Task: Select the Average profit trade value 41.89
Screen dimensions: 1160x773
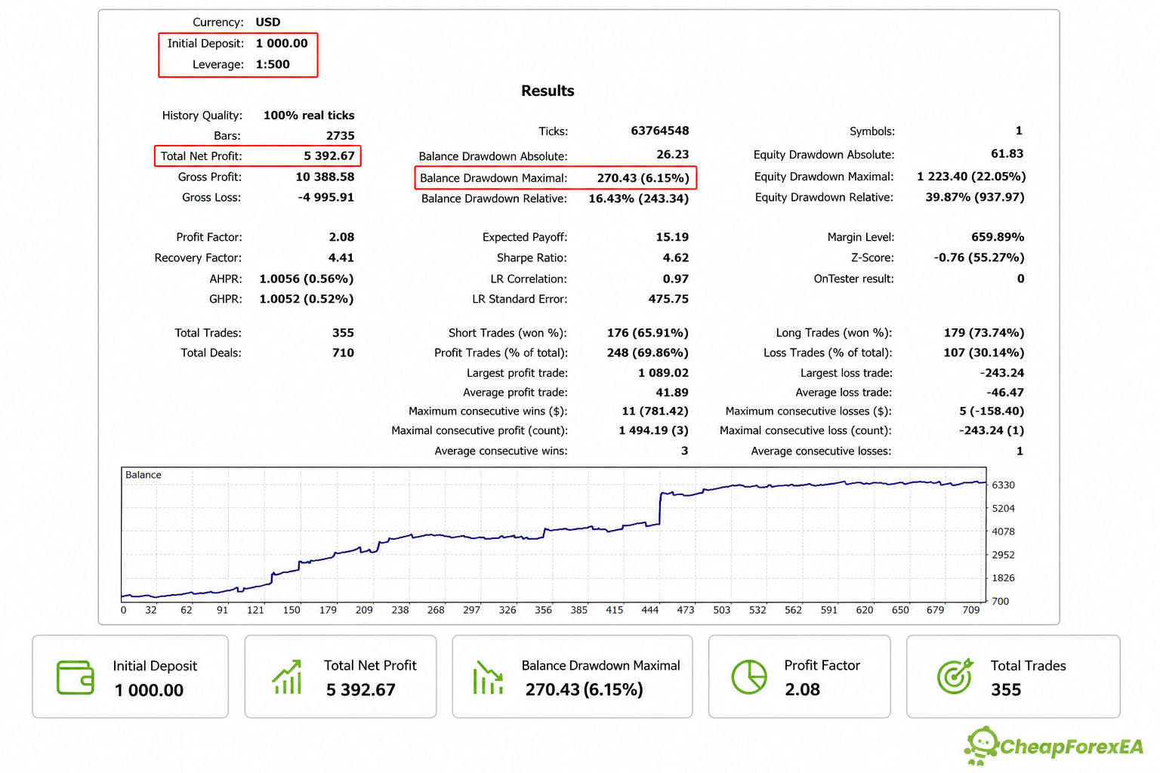Action: [672, 393]
